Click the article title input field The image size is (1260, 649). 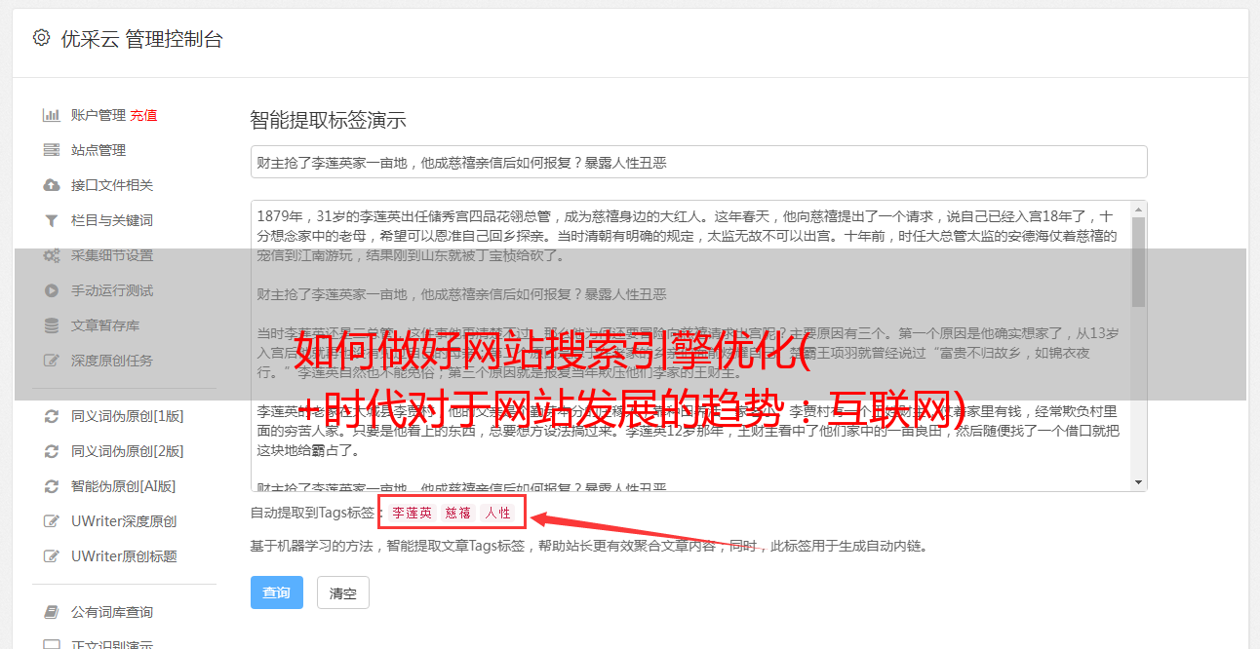coord(698,162)
